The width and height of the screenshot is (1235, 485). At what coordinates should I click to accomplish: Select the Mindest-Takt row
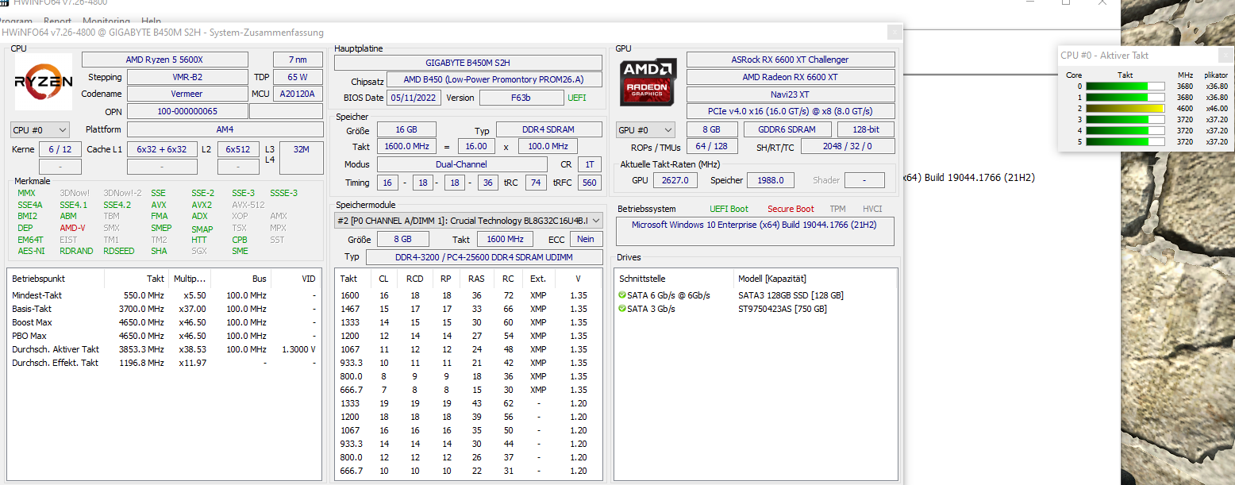point(164,295)
